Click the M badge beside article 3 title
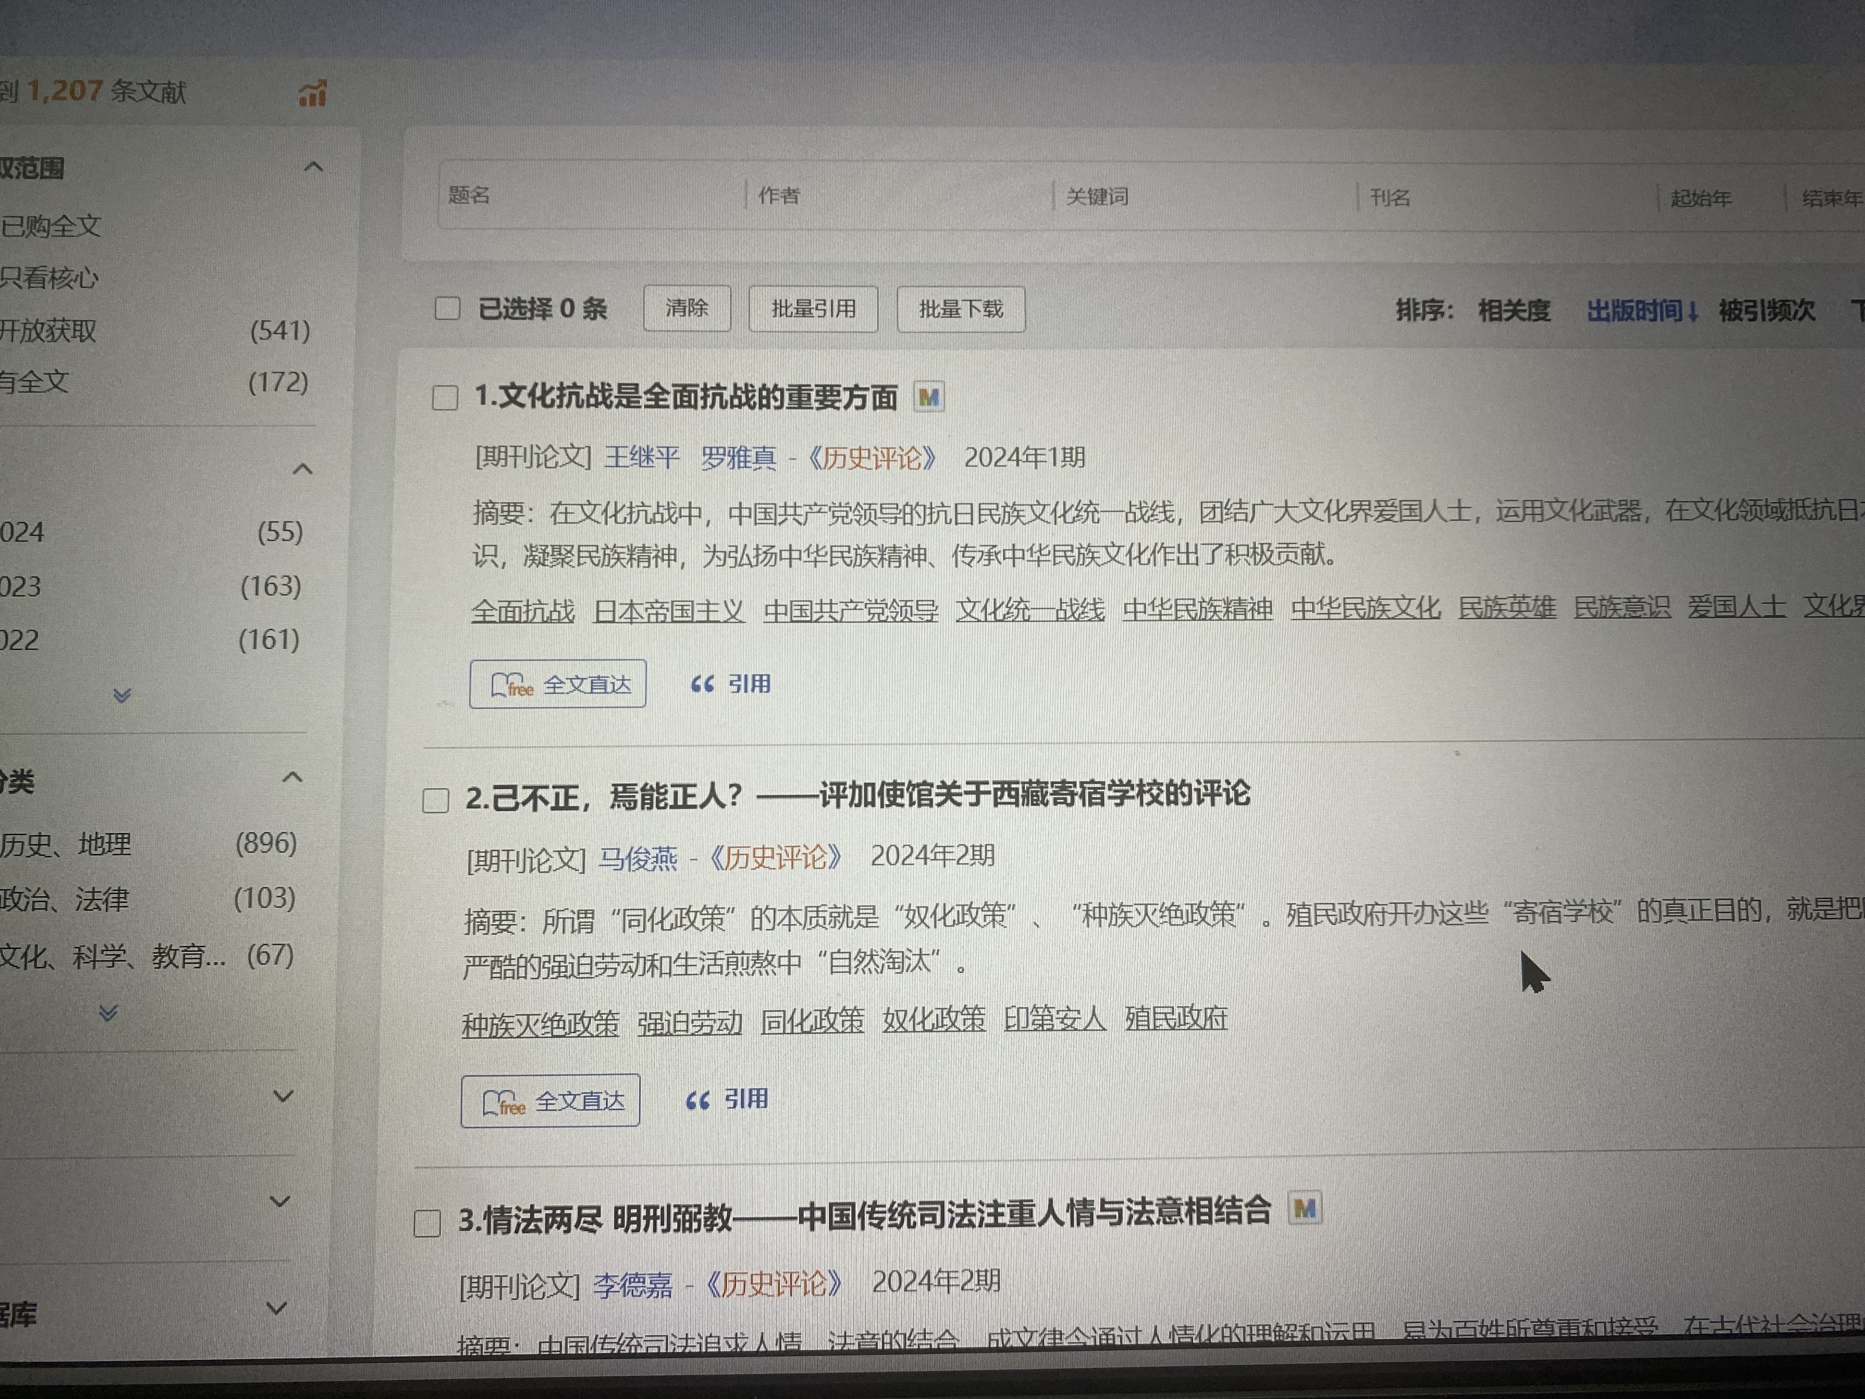The width and height of the screenshot is (1865, 1399). point(1304,1209)
